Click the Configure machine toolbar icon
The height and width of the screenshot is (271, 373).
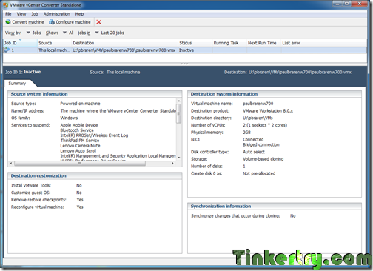click(x=52, y=22)
